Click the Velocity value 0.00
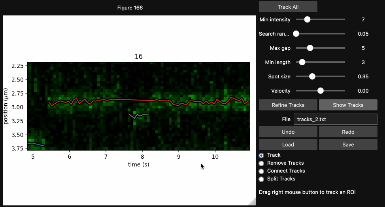This screenshot has width=385, height=207. pos(363,91)
